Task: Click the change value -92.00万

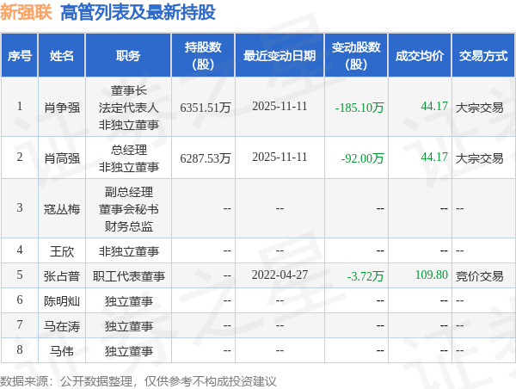Action: tap(362, 158)
